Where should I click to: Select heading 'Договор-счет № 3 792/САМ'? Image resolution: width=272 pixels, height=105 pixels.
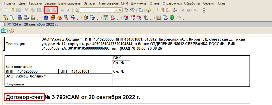(43, 97)
